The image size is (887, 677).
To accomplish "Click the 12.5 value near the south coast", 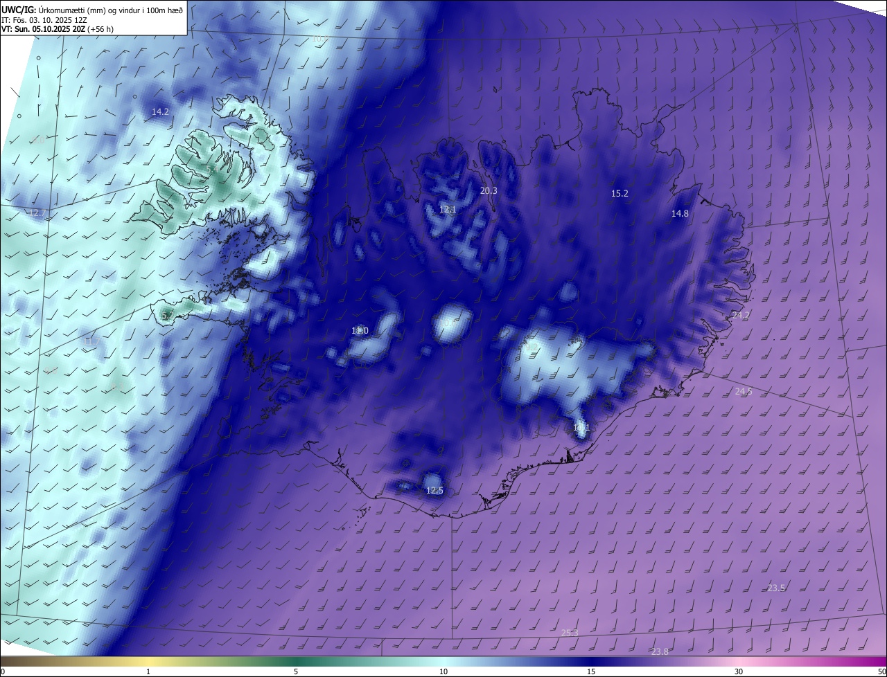I will click(434, 490).
